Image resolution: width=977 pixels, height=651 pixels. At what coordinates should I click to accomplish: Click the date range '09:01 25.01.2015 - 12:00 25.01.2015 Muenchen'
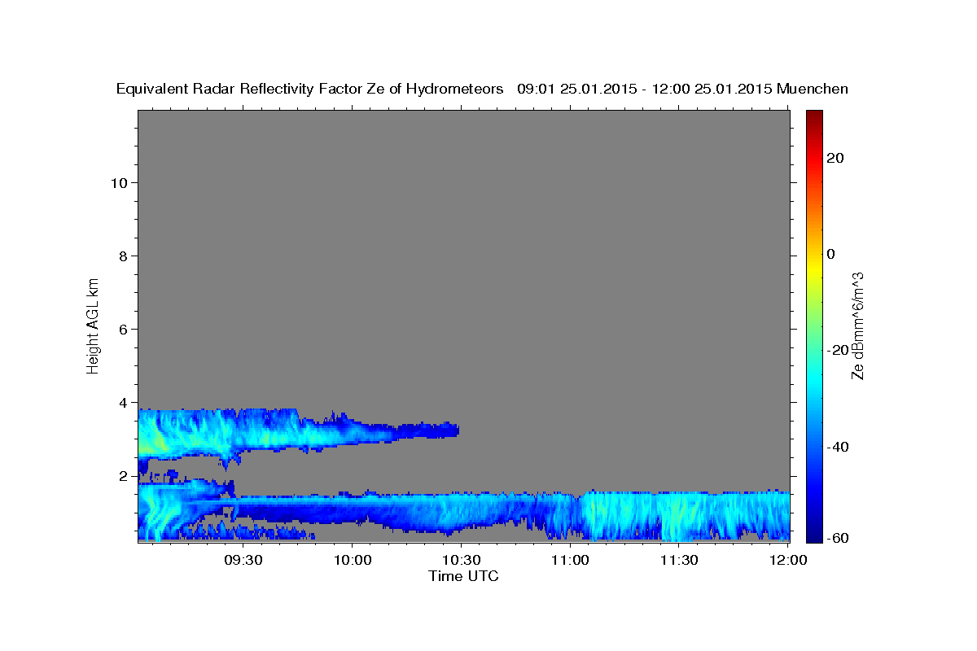pos(683,89)
